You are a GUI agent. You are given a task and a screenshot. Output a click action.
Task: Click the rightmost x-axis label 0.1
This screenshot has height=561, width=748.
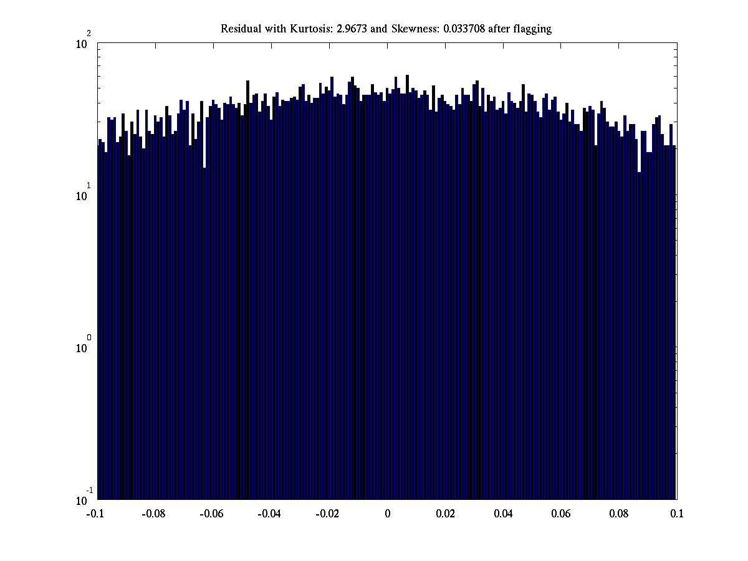click(677, 514)
